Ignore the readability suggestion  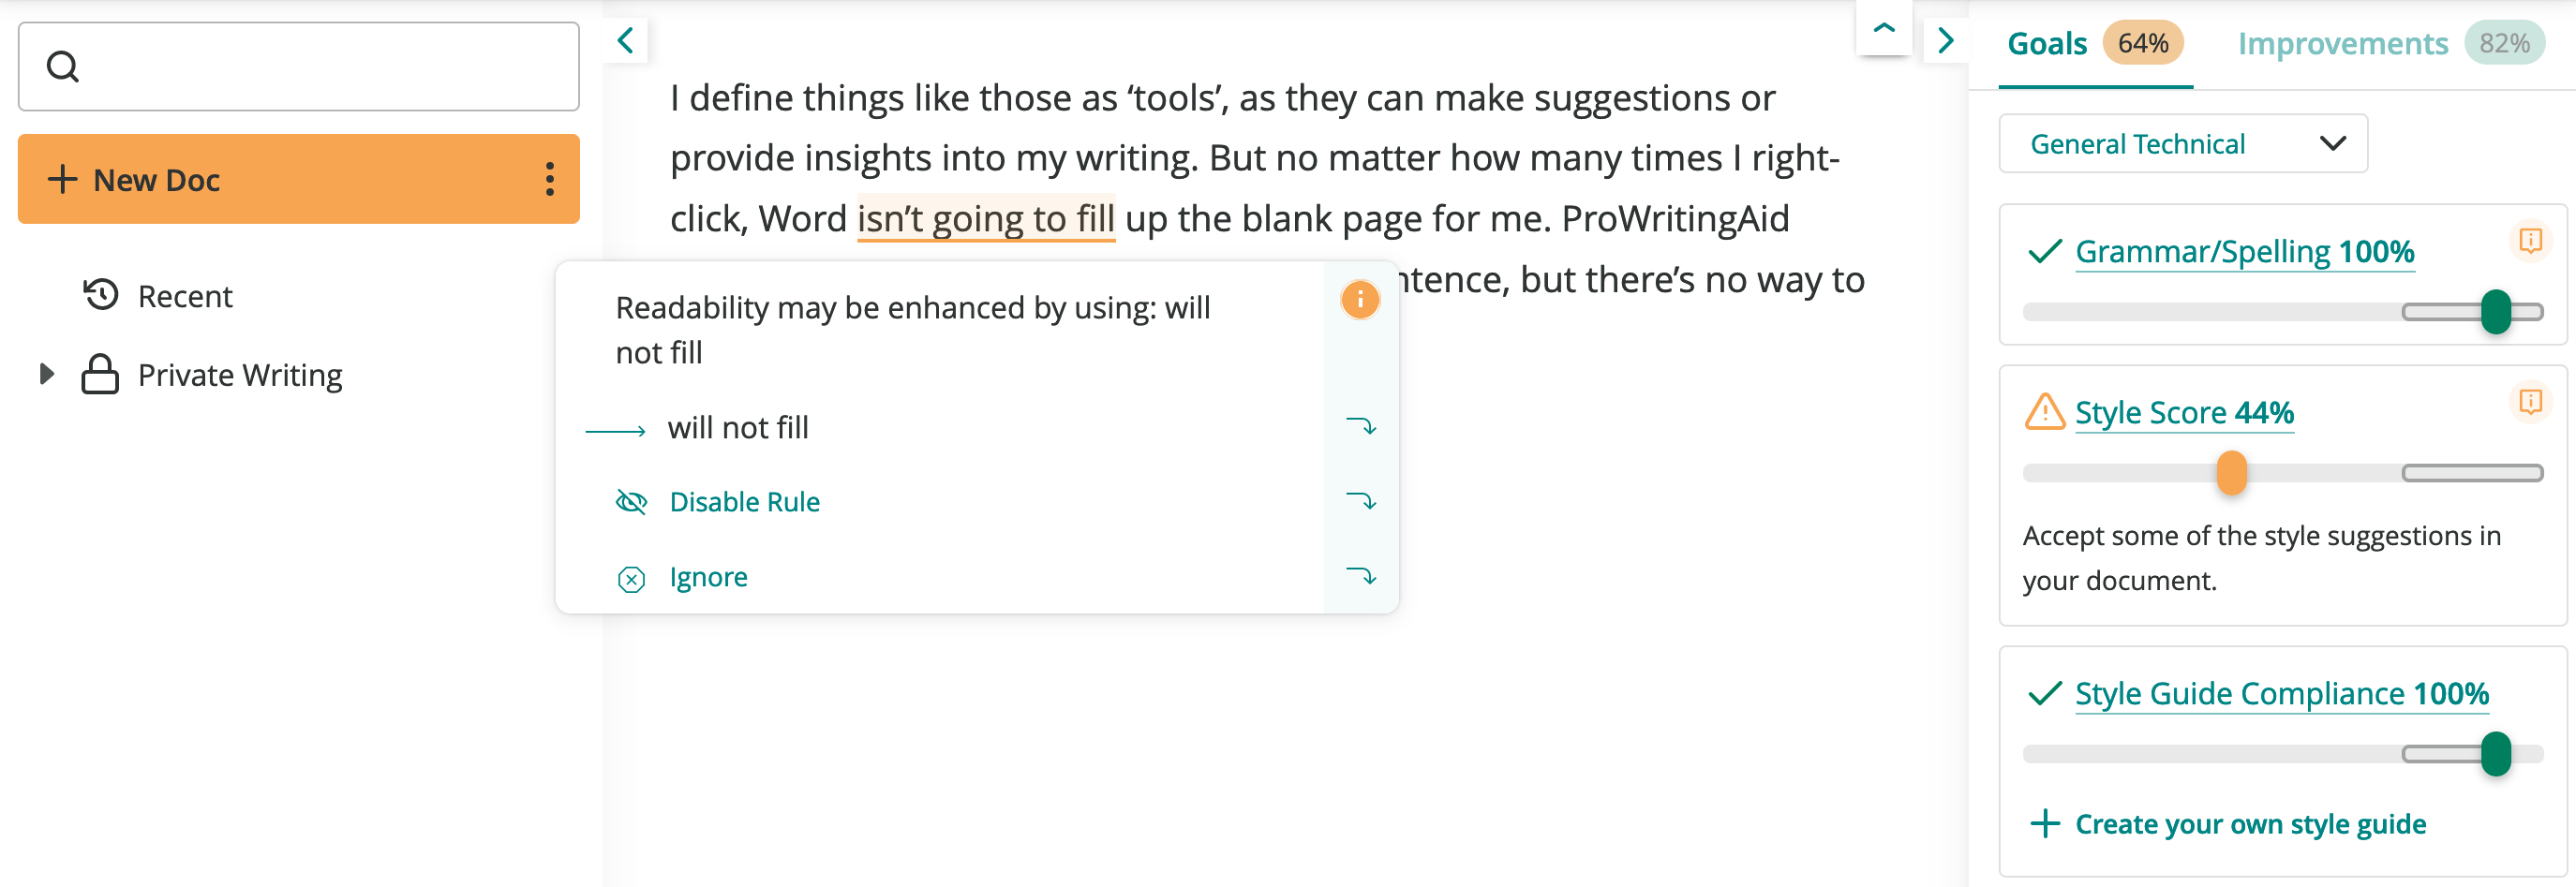coord(708,578)
